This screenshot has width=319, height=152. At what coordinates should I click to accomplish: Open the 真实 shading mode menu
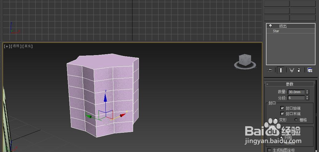click(27, 46)
